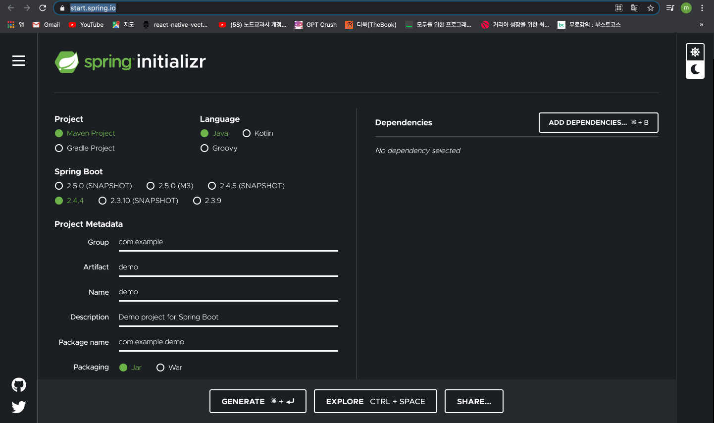Select Maven Project option
The height and width of the screenshot is (423, 714).
(x=85, y=133)
